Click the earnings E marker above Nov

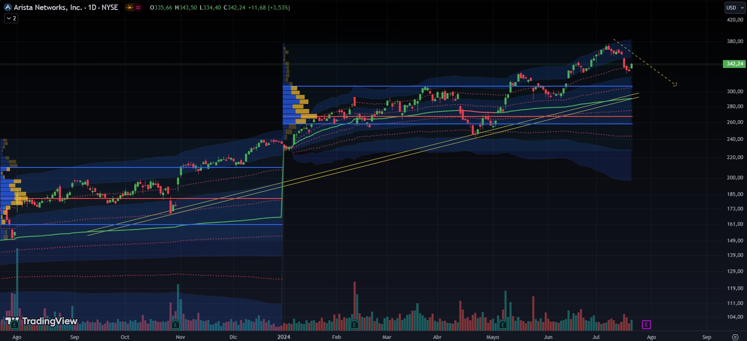175,324
